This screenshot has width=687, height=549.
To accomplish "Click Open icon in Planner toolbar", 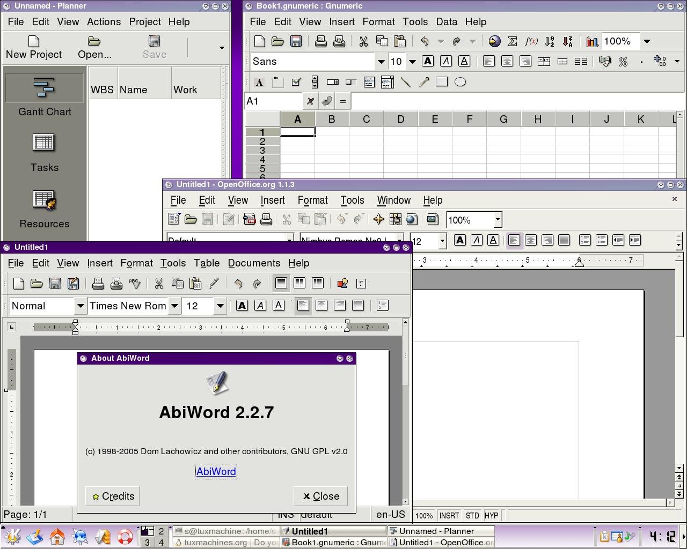I will pos(94,47).
